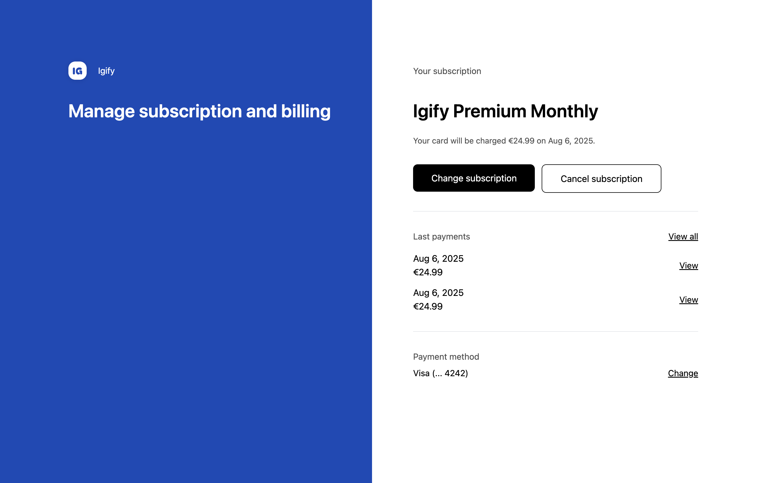This screenshot has height=483, width=772.
Task: Click the Manage subscription and billing heading
Action: click(x=199, y=111)
